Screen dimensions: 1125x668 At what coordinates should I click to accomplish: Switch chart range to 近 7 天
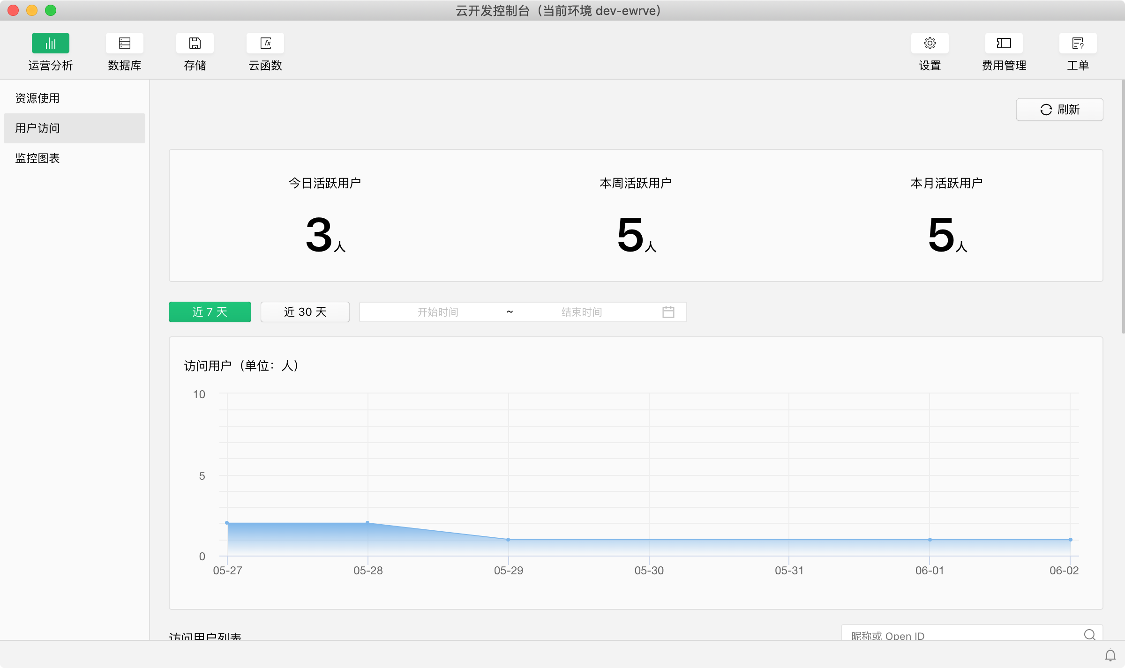pos(210,312)
